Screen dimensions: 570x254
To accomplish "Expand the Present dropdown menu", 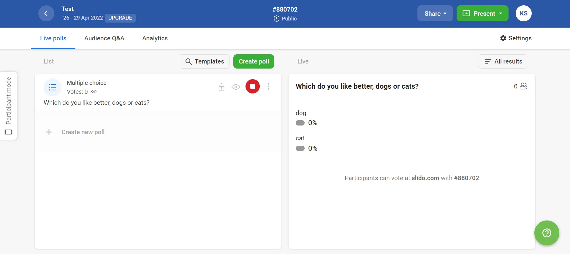I will pos(482,13).
